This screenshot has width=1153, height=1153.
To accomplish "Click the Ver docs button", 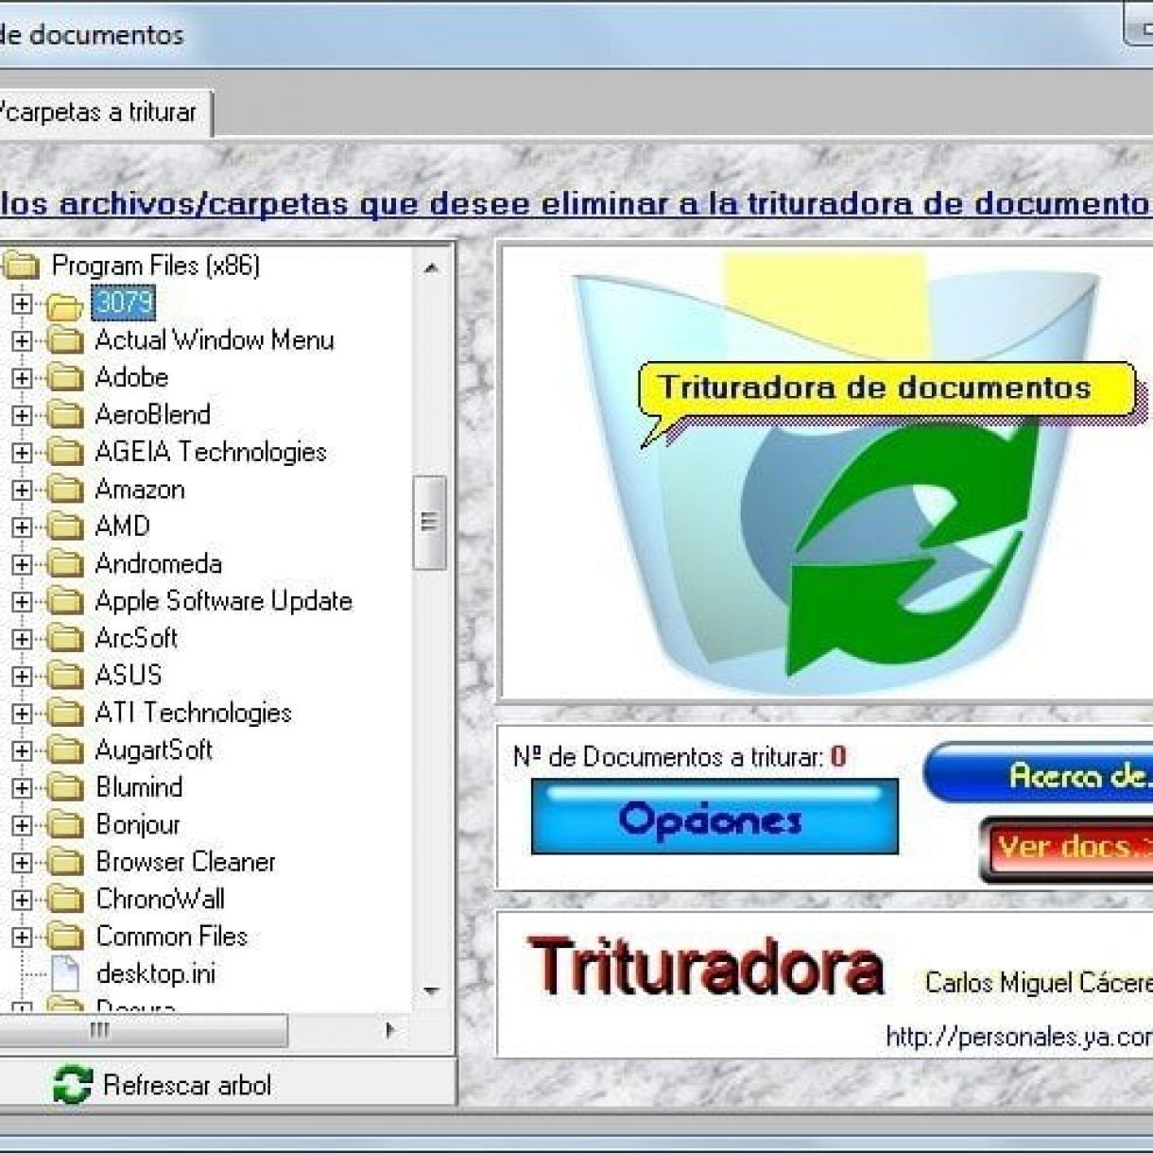I will [x=1066, y=849].
